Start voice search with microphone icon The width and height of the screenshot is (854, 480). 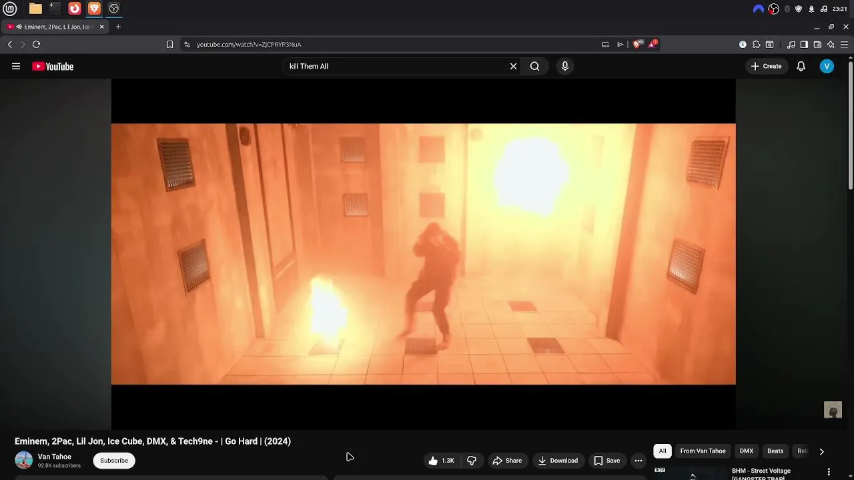564,66
